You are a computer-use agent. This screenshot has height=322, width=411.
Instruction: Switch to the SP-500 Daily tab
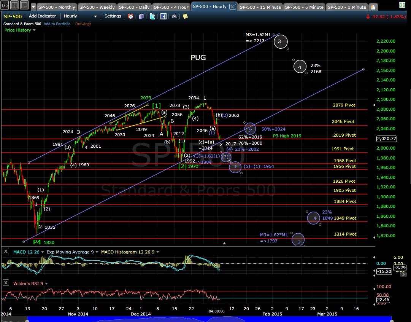click(134, 7)
